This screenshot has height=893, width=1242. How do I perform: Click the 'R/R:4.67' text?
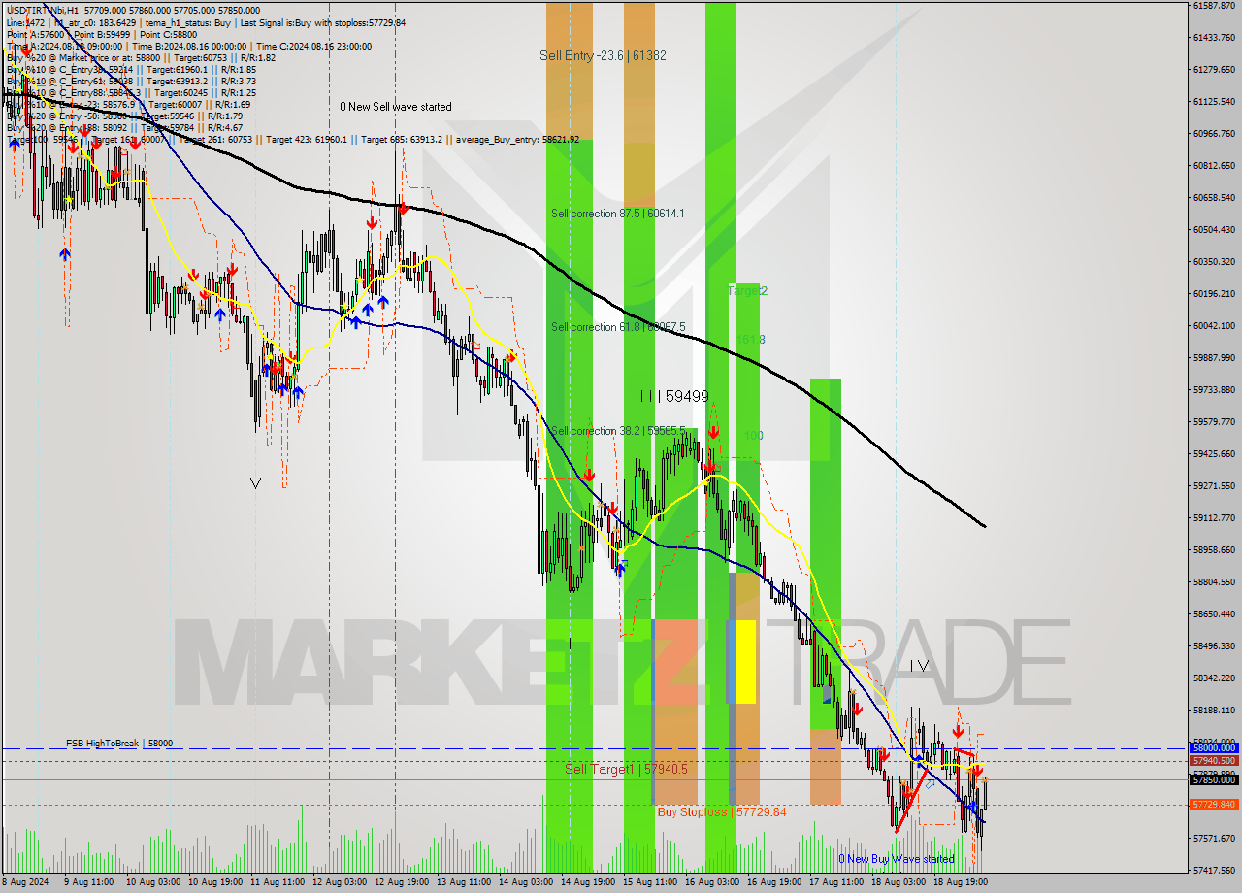[x=223, y=127]
